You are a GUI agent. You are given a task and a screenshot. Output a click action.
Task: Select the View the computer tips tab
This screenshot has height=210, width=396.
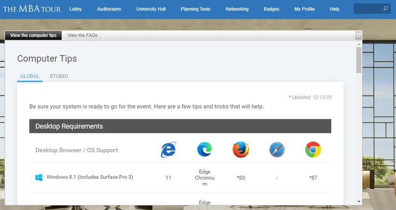(x=34, y=35)
